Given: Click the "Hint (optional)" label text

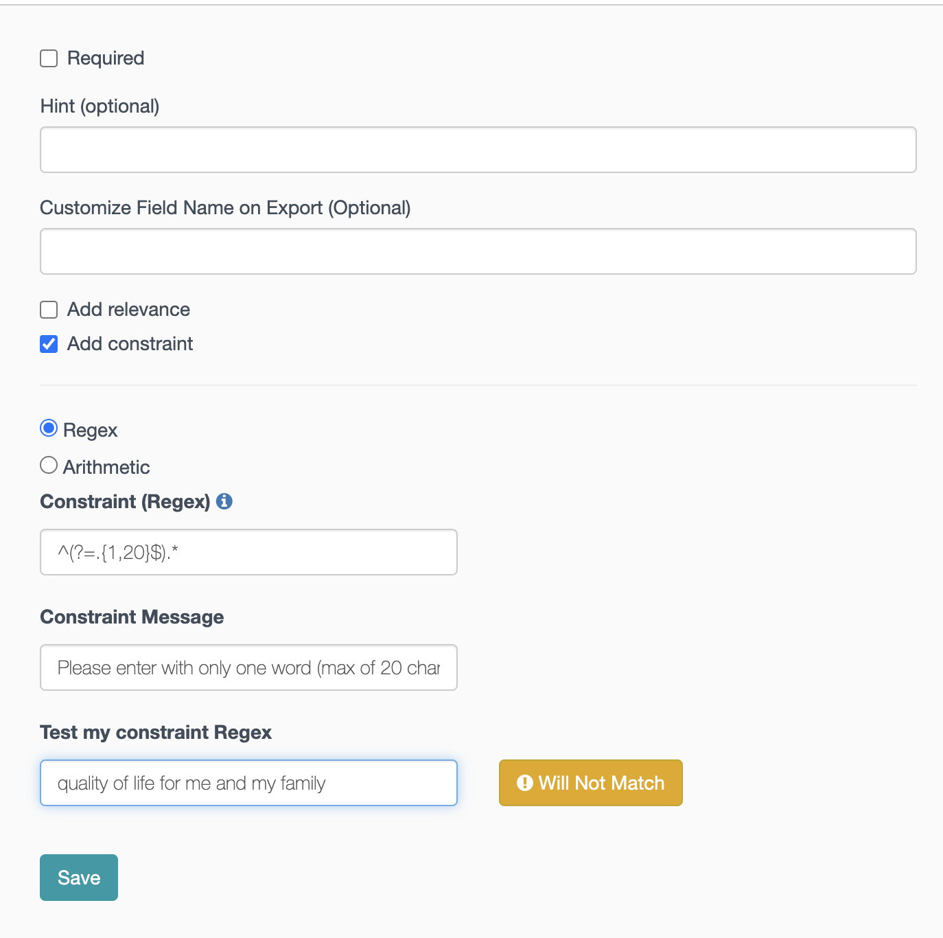Looking at the screenshot, I should (100, 106).
